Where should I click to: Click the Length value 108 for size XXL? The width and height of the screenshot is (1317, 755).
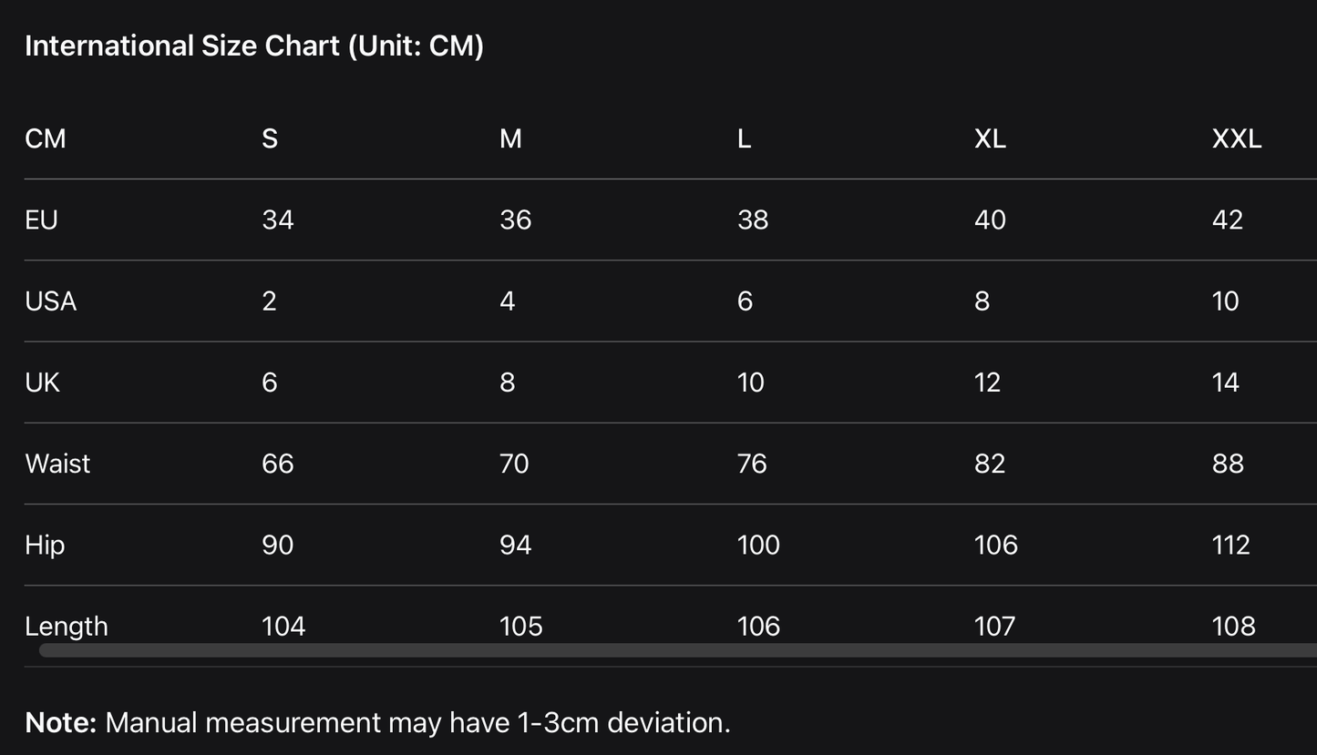(1233, 626)
